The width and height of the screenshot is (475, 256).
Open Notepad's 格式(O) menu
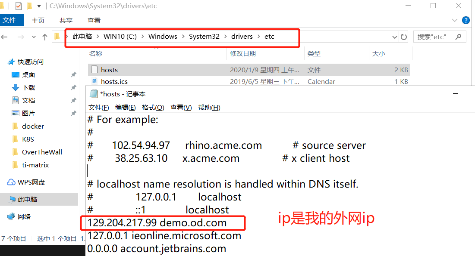point(153,108)
